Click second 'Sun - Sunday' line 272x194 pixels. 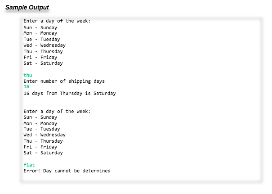click(40, 117)
